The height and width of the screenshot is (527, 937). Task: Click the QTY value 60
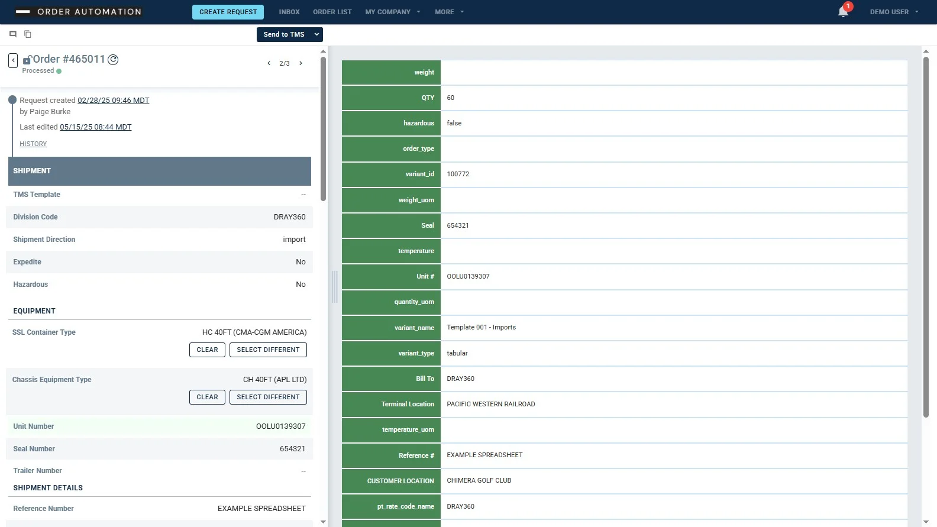451,98
